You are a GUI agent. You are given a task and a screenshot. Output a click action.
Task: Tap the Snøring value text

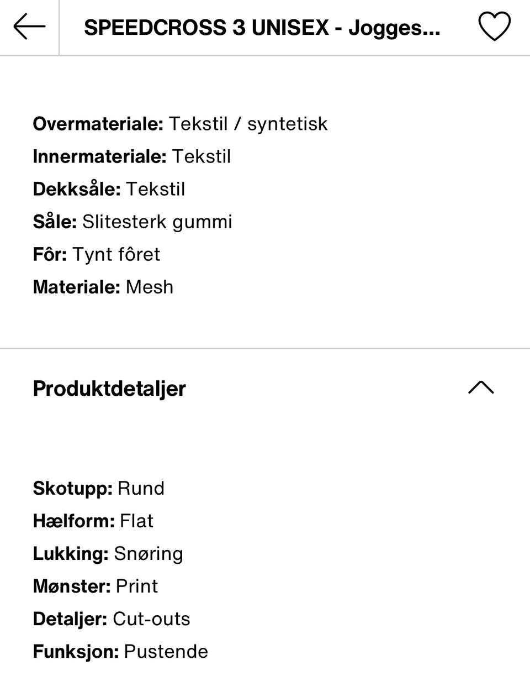[148, 553]
